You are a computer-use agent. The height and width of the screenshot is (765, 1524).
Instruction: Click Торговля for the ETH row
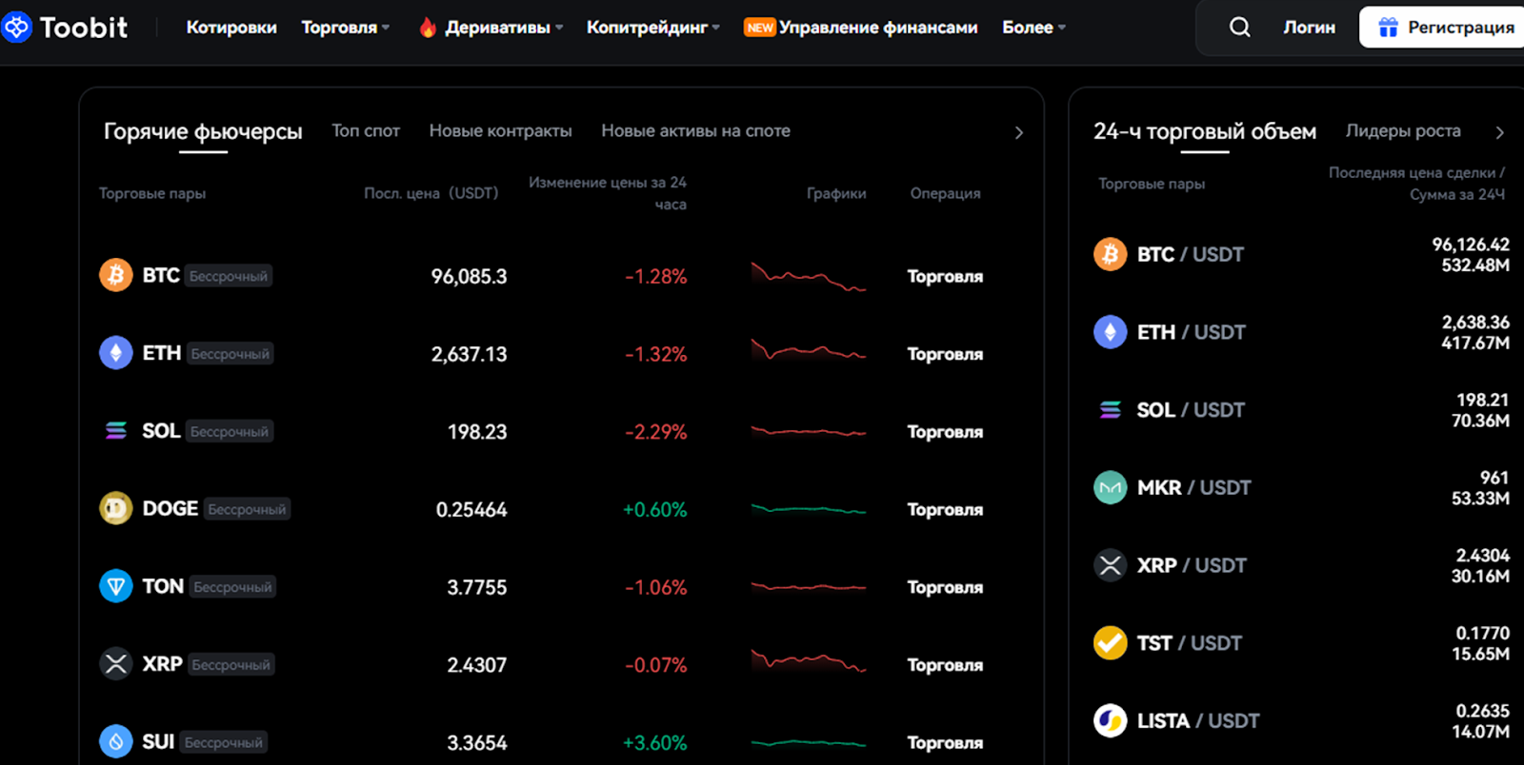pos(945,354)
